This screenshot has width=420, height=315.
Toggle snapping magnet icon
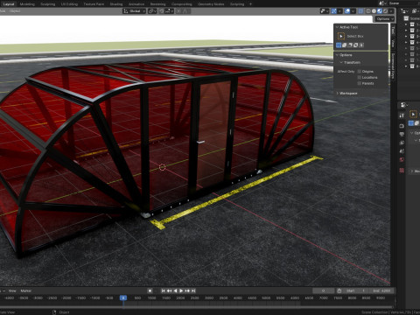coord(162,11)
